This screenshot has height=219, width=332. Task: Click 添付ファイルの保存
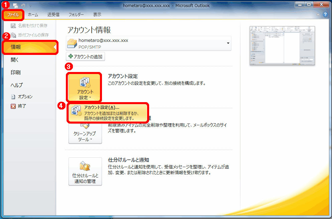30,35
